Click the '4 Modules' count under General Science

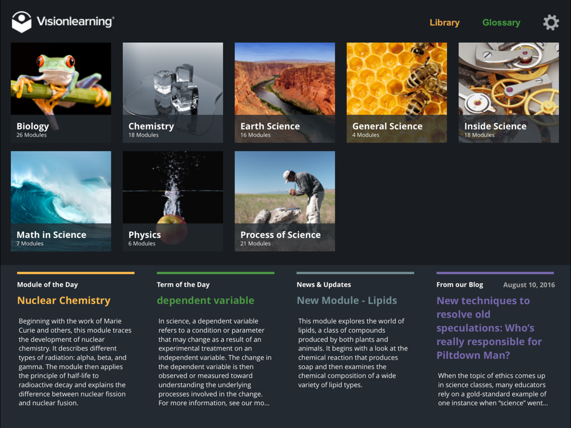pos(365,135)
